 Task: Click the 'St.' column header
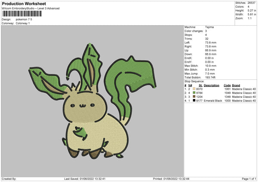pyautogui.click(x=200, y=85)
